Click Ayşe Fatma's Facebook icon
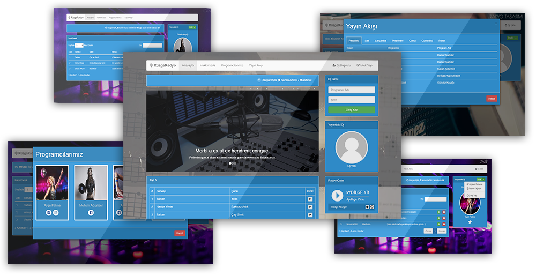 pos(48,213)
